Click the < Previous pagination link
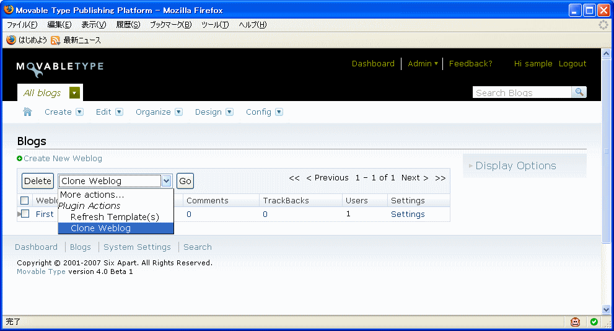Screen dimensions: 614x331 (x=327, y=178)
